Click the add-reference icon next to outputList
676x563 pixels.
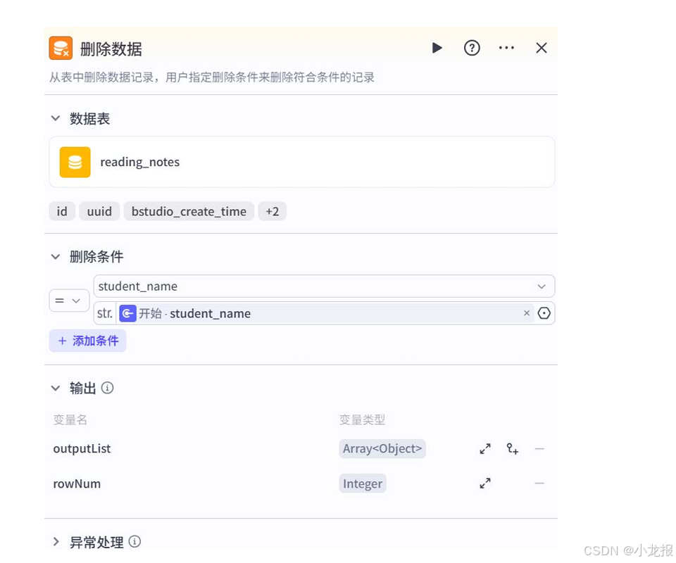point(512,448)
